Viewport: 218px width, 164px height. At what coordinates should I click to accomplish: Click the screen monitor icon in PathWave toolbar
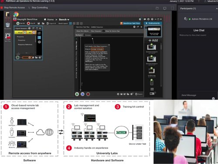pyautogui.click(x=165, y=8)
